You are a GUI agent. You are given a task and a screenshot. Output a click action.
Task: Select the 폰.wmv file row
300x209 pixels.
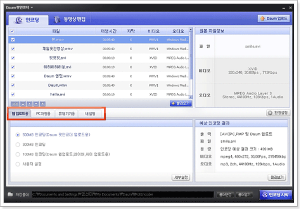point(99,40)
